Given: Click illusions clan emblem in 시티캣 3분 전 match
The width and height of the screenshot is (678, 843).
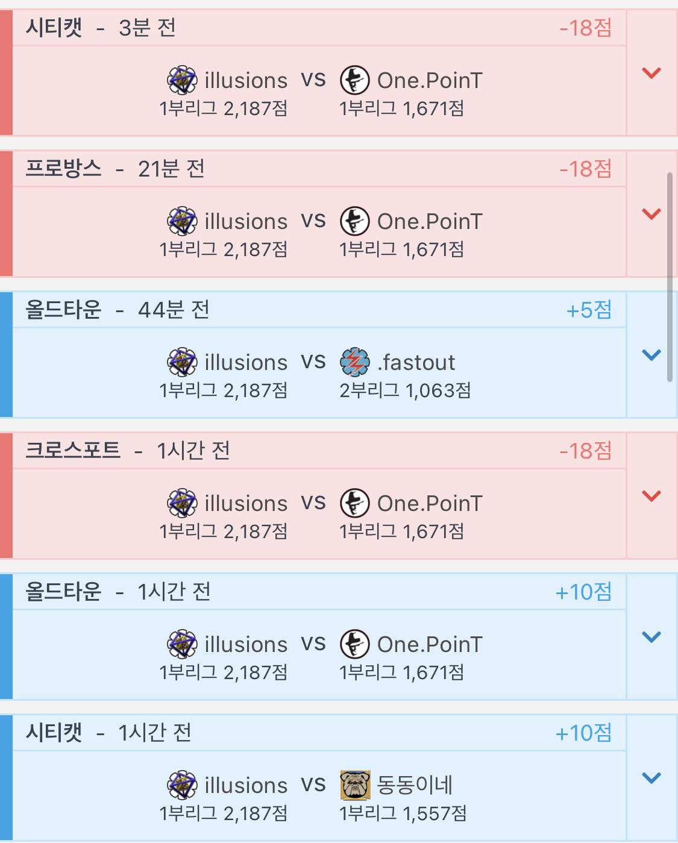Looking at the screenshot, I should tap(182, 80).
